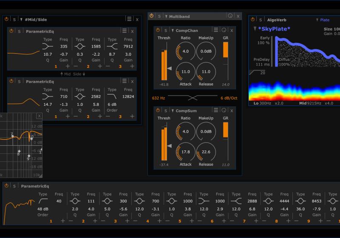Click AlgoVerb Early 100 % value

point(263,43)
